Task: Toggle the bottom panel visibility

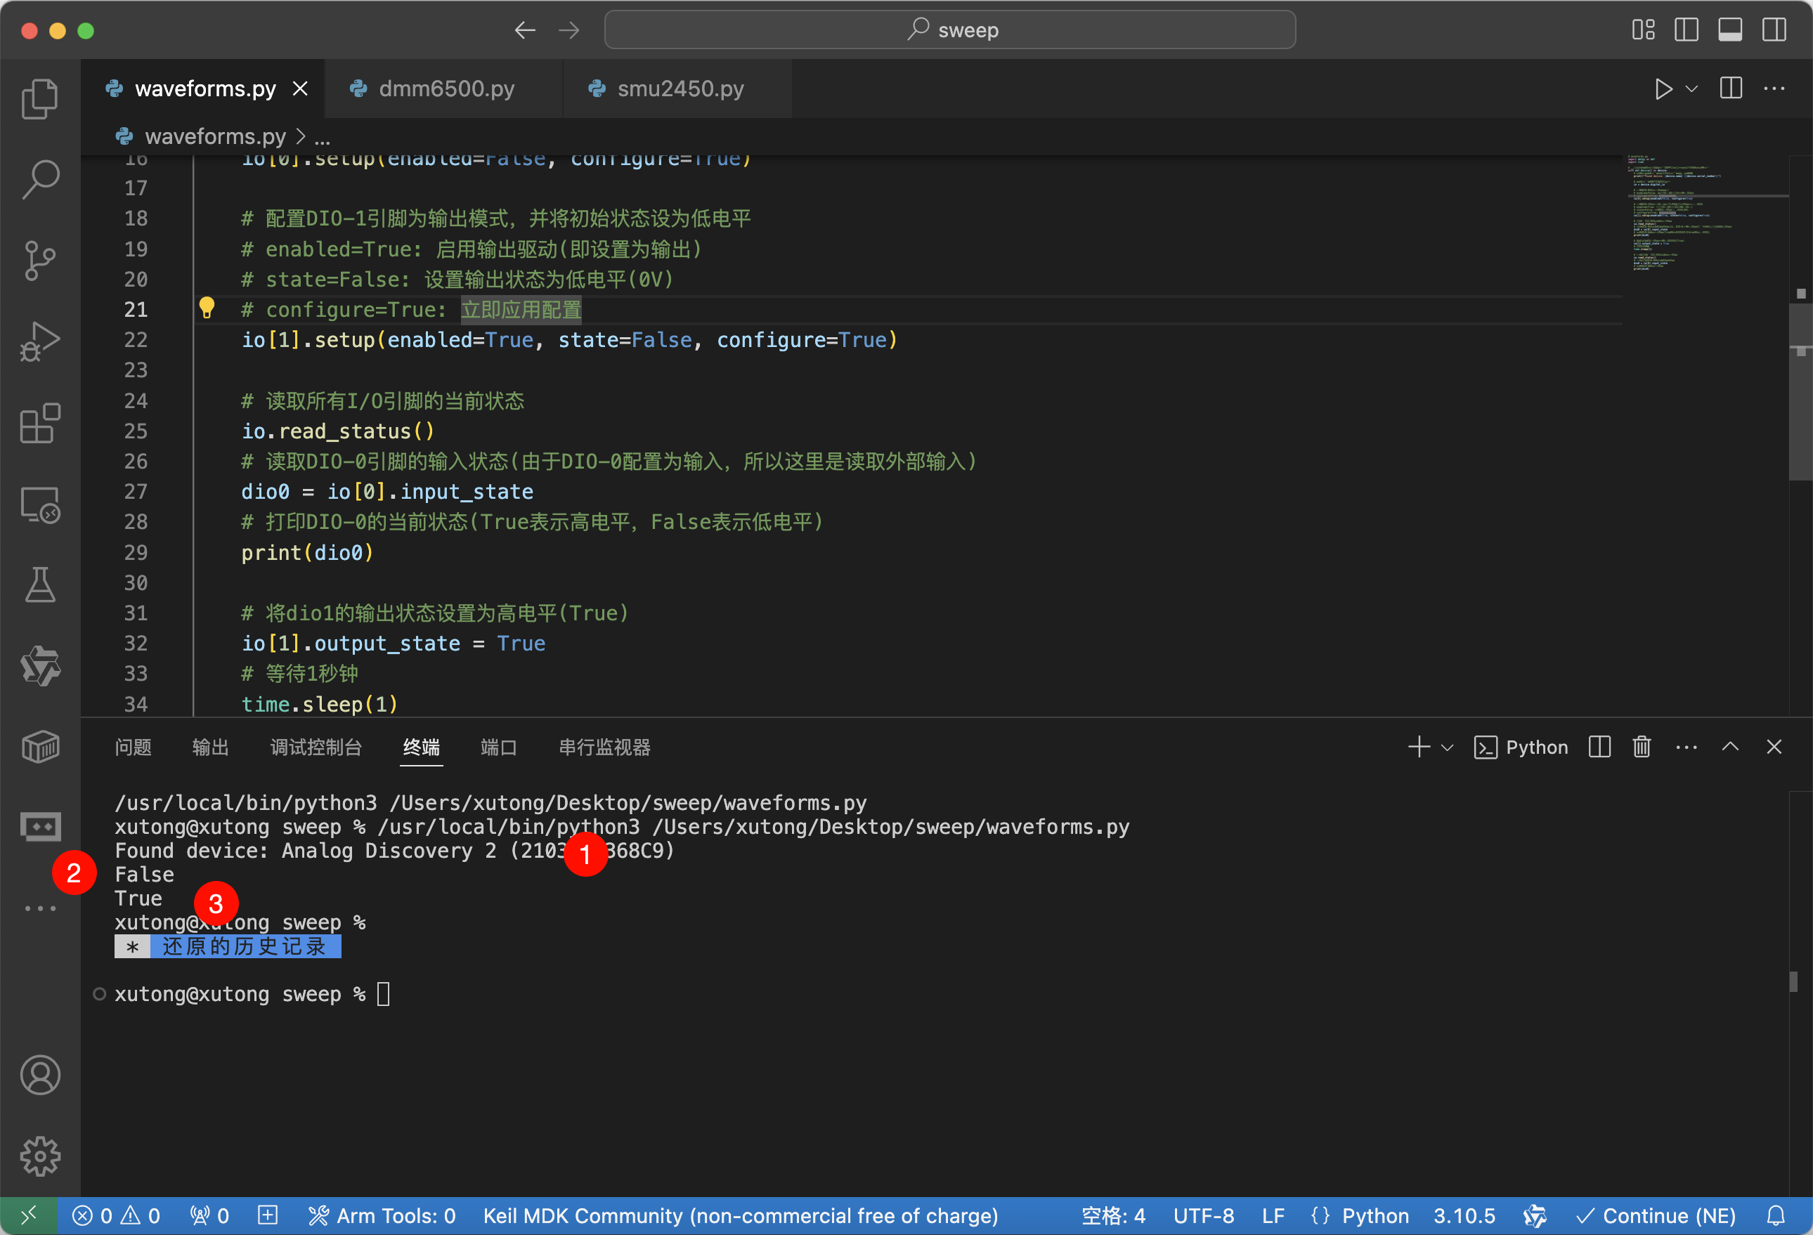Action: (x=1729, y=30)
